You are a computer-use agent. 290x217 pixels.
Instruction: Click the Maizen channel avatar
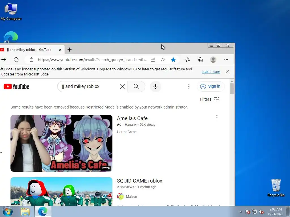click(x=120, y=197)
